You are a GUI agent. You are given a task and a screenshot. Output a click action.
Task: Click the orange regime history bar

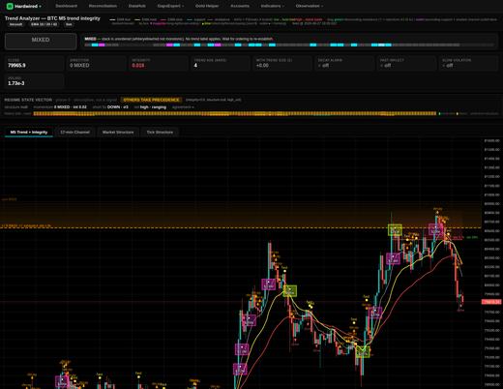(235, 113)
